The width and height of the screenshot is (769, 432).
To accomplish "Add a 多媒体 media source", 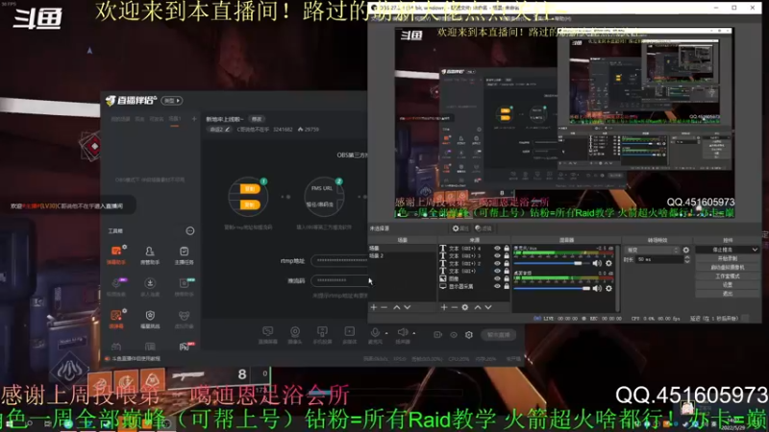I will 349,335.
